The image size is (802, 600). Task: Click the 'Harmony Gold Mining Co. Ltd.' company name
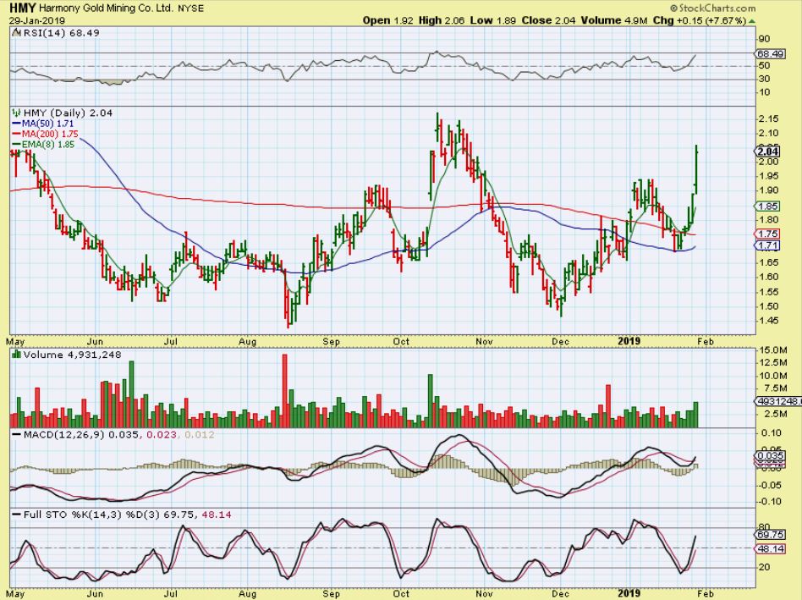(x=106, y=8)
